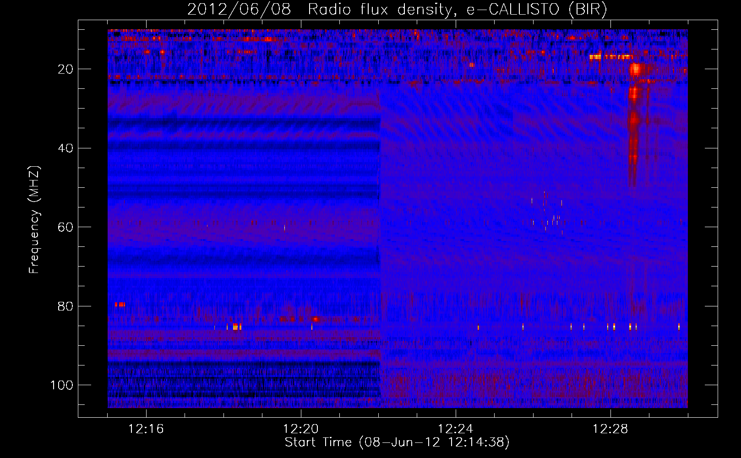Screen dimensions: 741x458
Task: Click the 12:20 time tick label
Action: coord(301,429)
